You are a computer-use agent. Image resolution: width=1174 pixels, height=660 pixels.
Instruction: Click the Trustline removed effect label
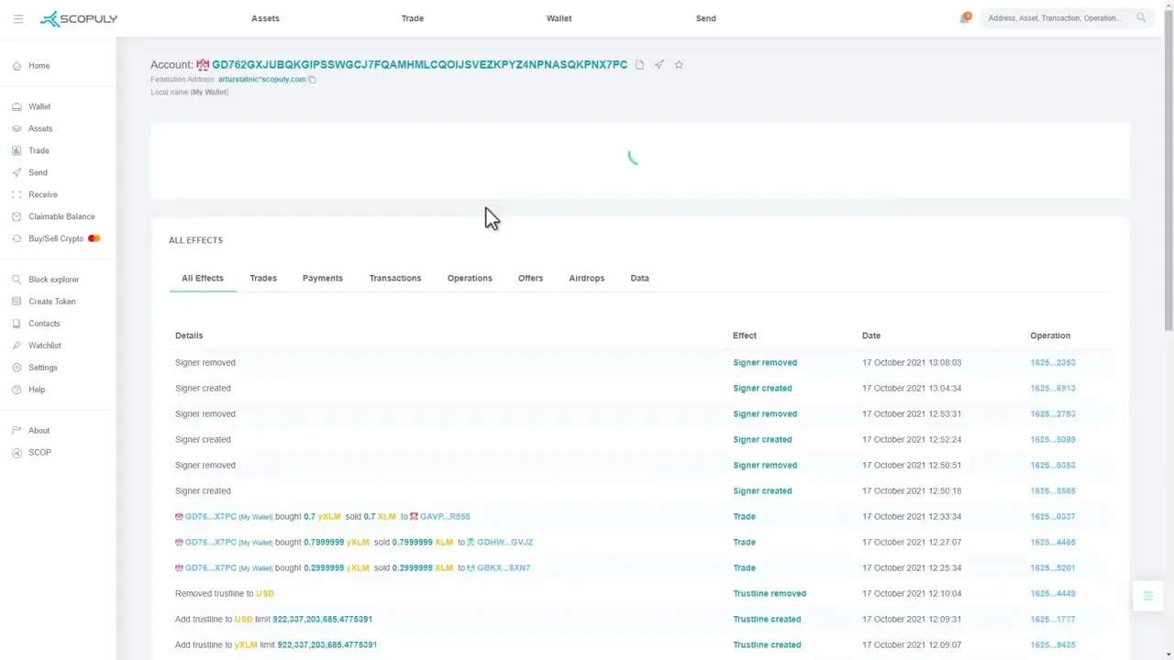770,594
